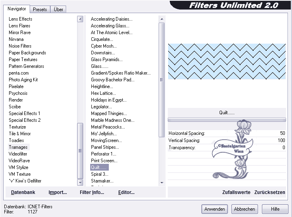The width and height of the screenshot is (292, 217).
Task: Select the Special Effects 2 category
Action: click(25, 120)
